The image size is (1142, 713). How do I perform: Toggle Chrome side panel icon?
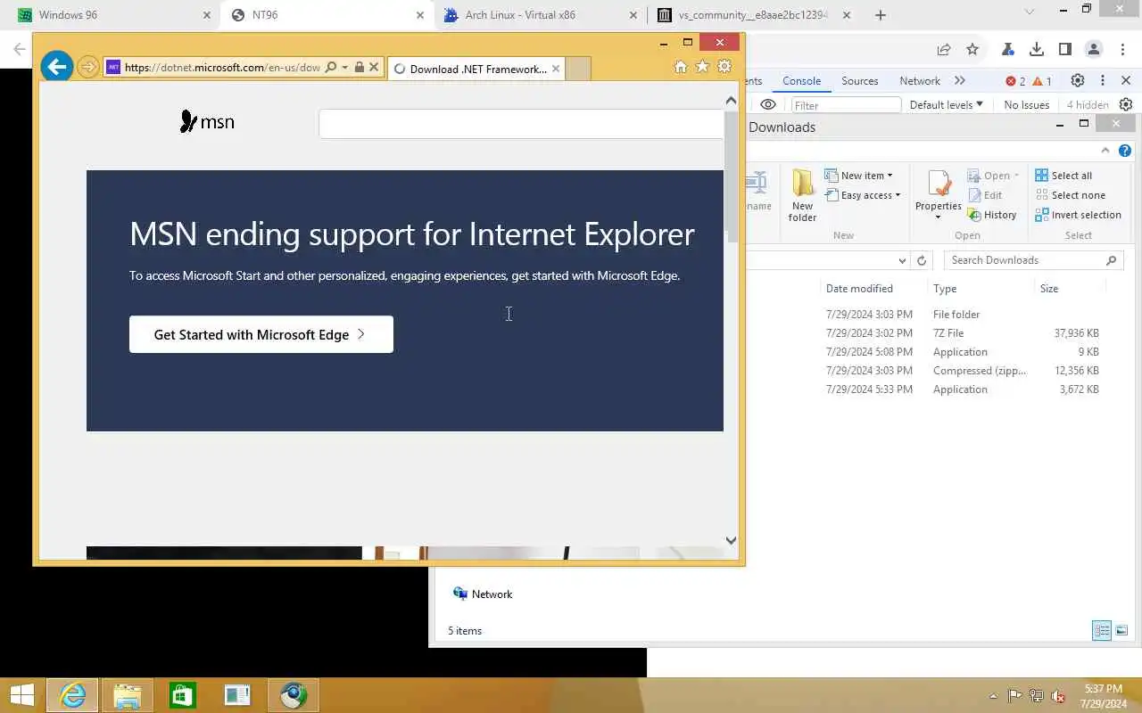pyautogui.click(x=1064, y=50)
